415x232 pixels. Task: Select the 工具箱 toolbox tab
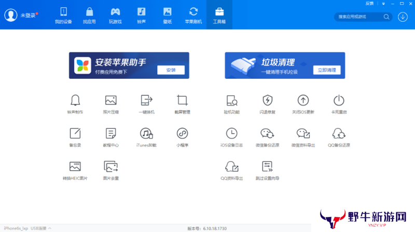tap(219, 16)
